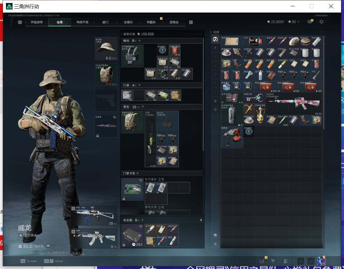The image size is (344, 269).
Task: Click the 20,900K currency balance
Action: (276, 22)
